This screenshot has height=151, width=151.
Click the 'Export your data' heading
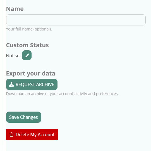click(x=31, y=74)
